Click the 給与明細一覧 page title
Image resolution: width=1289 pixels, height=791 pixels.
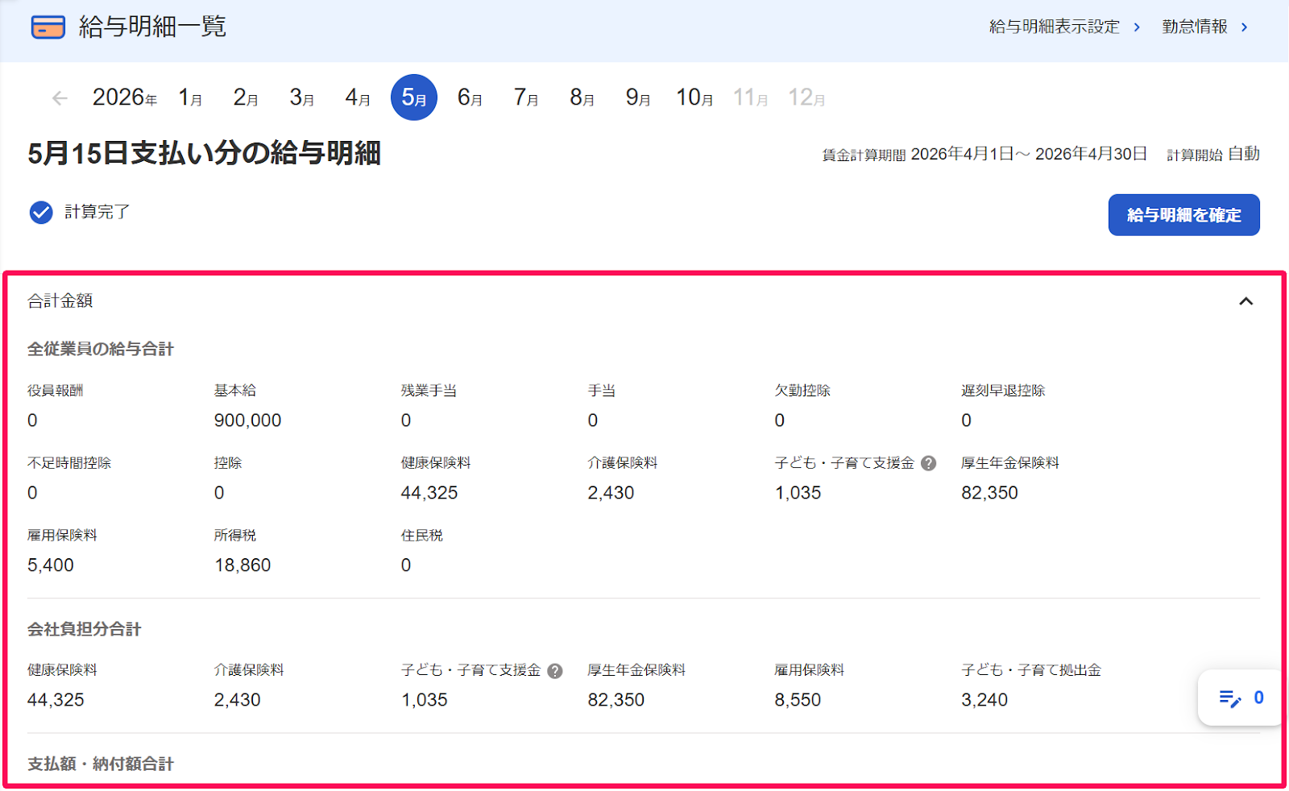click(152, 27)
